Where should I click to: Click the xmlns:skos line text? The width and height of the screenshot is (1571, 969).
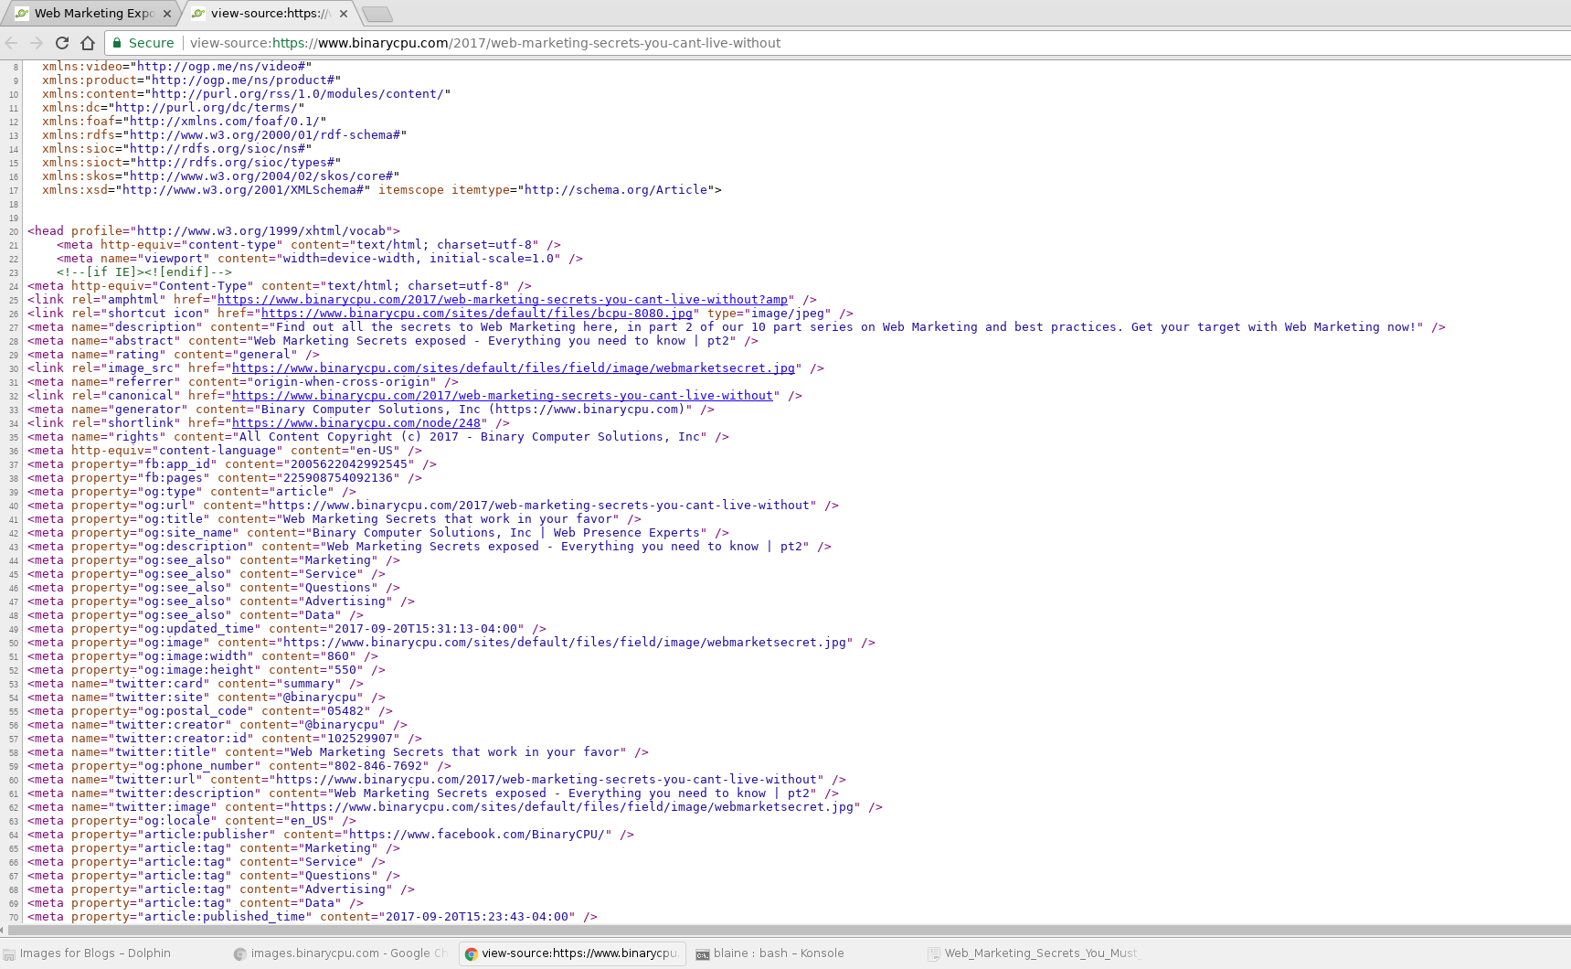221,176
